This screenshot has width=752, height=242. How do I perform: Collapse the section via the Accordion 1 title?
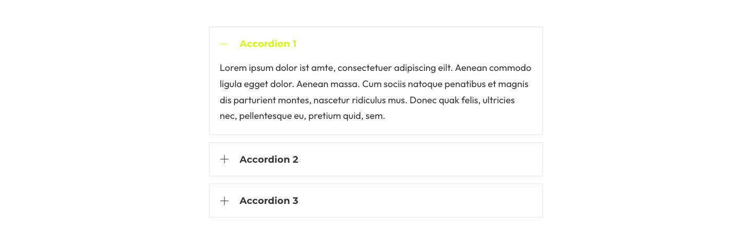[x=267, y=44]
